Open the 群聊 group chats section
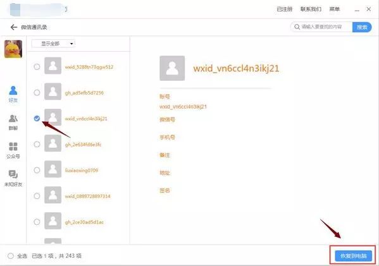This screenshot has height=266, width=379. point(13,123)
